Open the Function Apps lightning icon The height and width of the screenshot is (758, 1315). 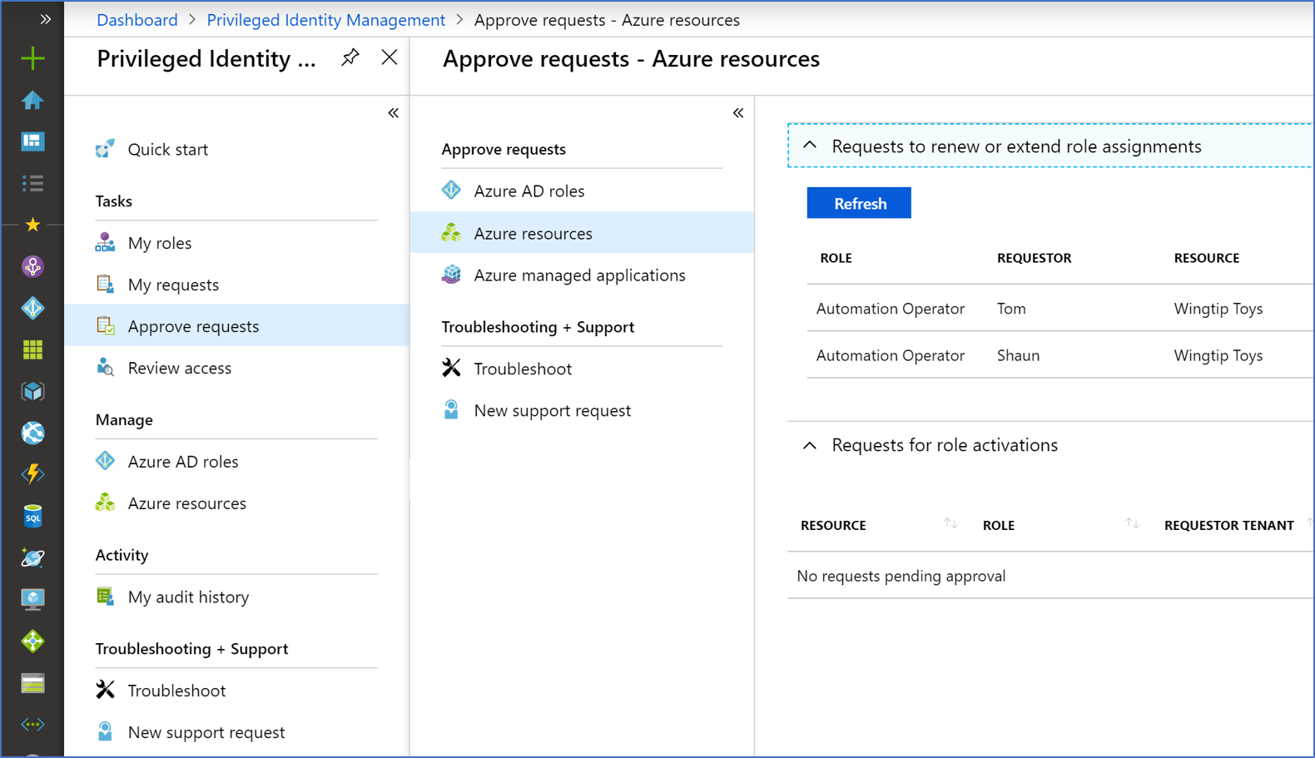32,474
